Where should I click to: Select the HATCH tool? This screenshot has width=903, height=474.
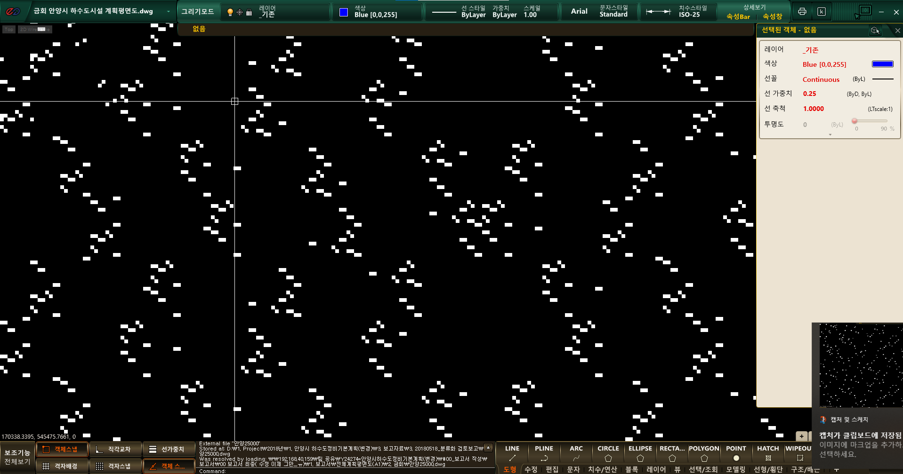click(768, 453)
